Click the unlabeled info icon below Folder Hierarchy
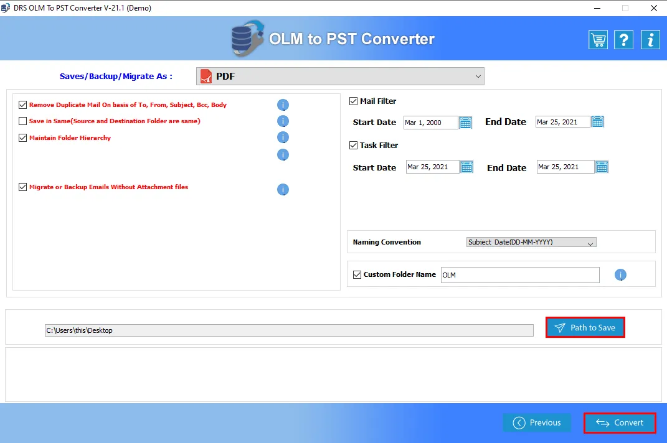The width and height of the screenshot is (667, 443). (x=283, y=155)
